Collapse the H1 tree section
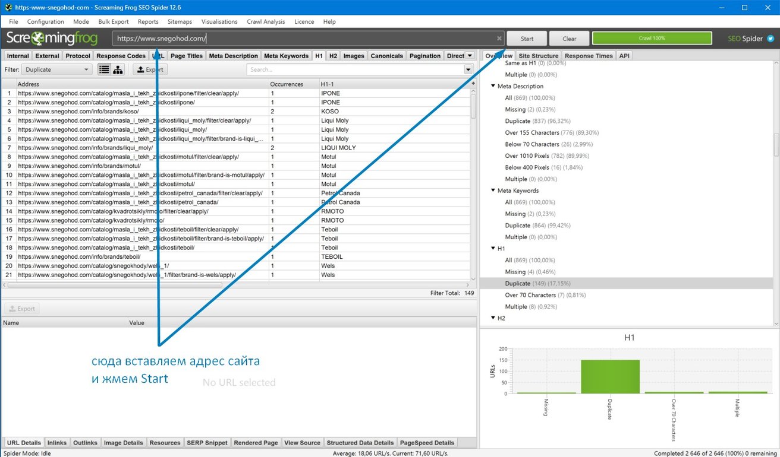The height and width of the screenshot is (457, 780). click(493, 249)
